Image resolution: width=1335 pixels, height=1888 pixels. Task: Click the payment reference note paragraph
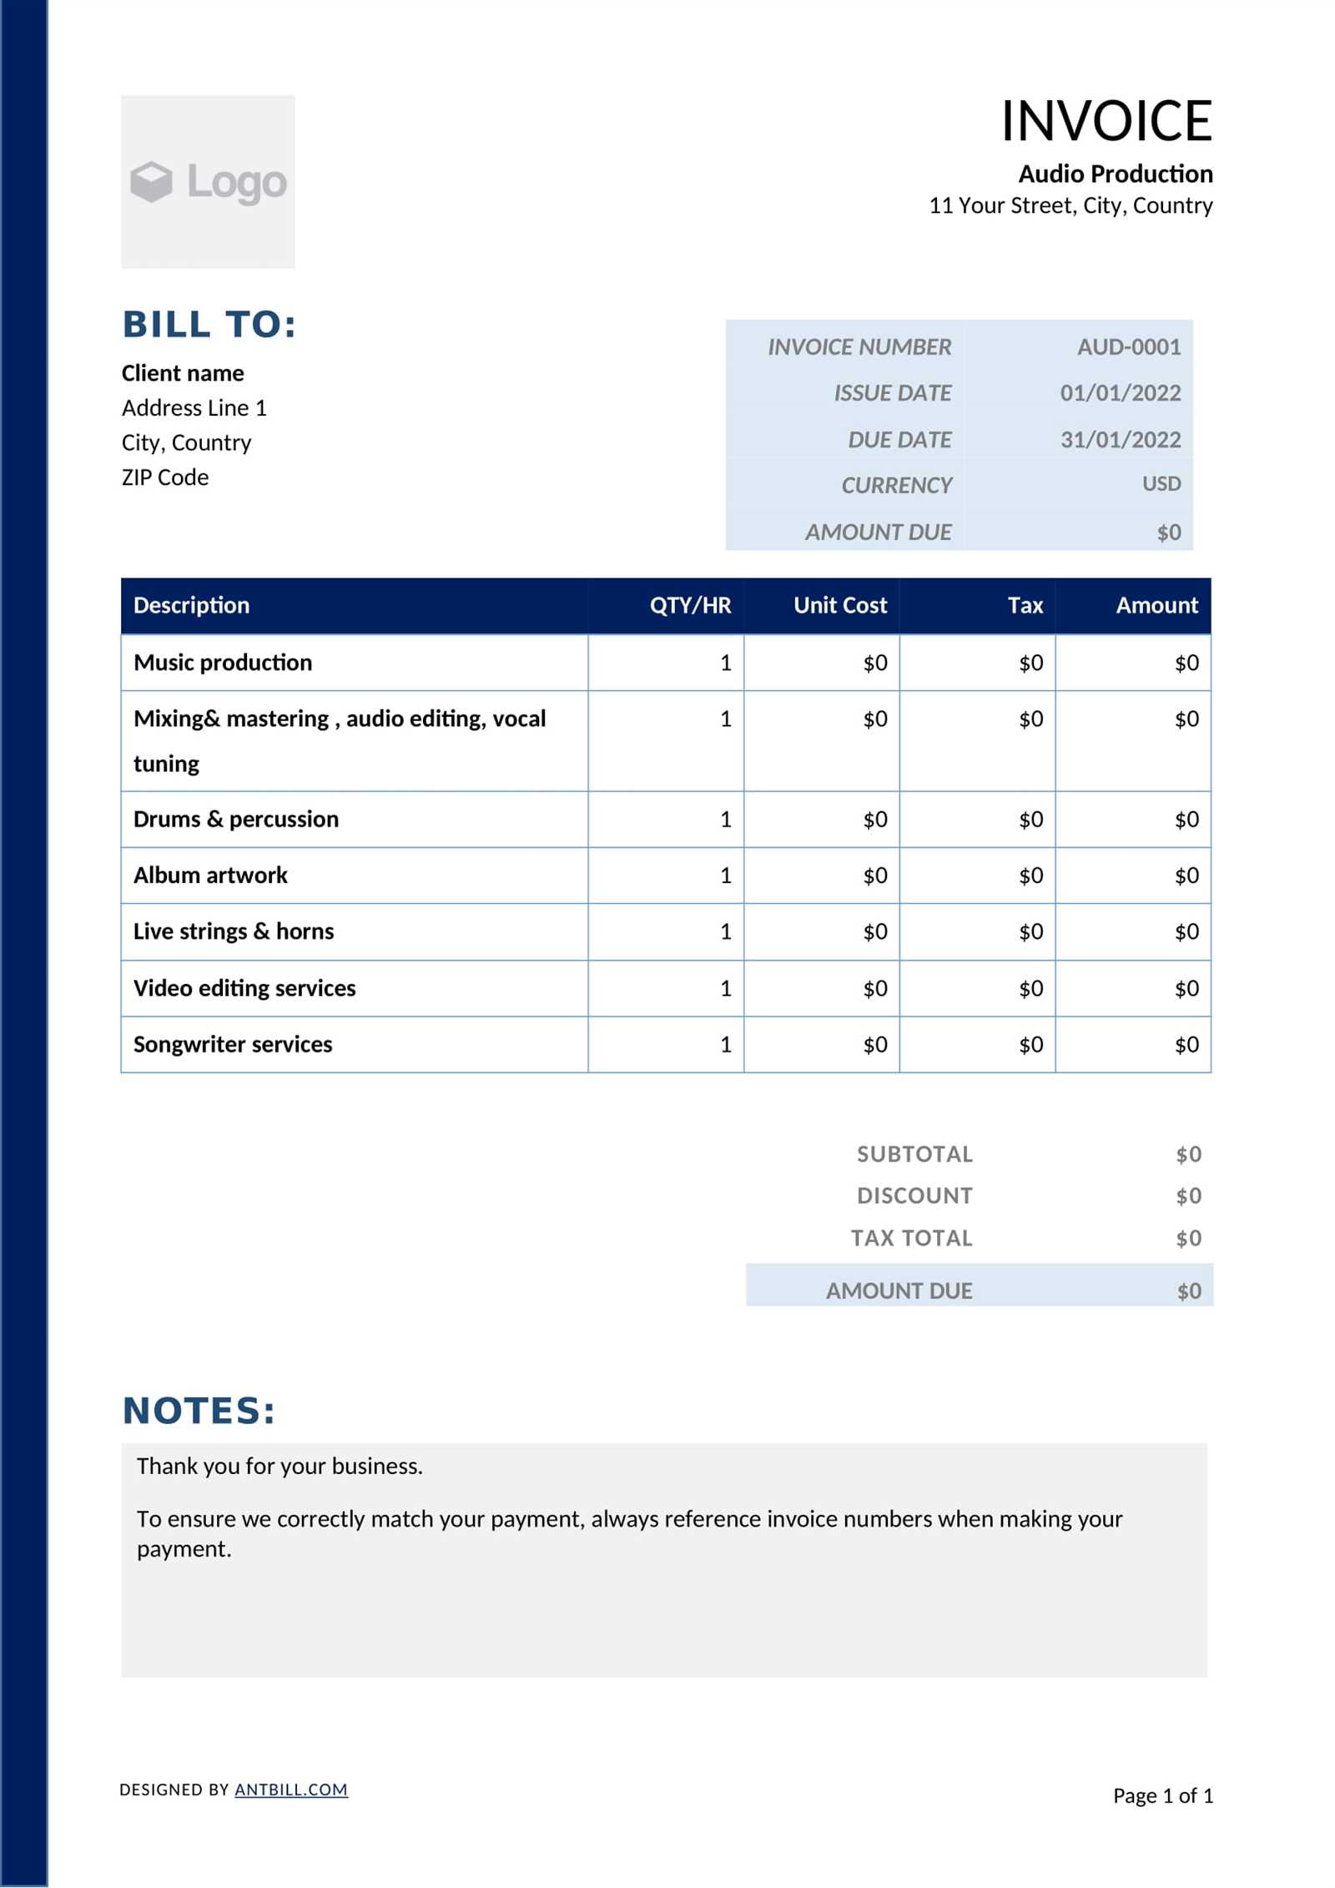coord(630,1534)
